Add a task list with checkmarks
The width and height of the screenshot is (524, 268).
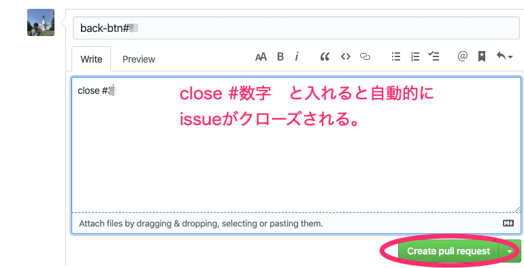point(433,56)
